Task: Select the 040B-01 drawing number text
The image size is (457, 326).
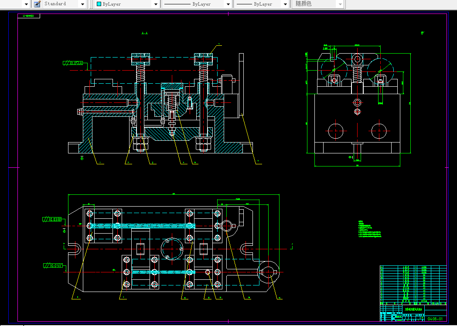Action: [x=434, y=319]
